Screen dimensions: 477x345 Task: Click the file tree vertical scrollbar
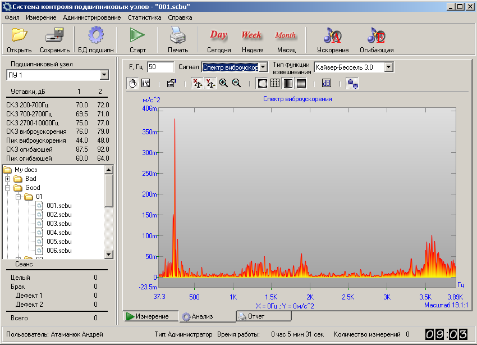tap(109, 225)
